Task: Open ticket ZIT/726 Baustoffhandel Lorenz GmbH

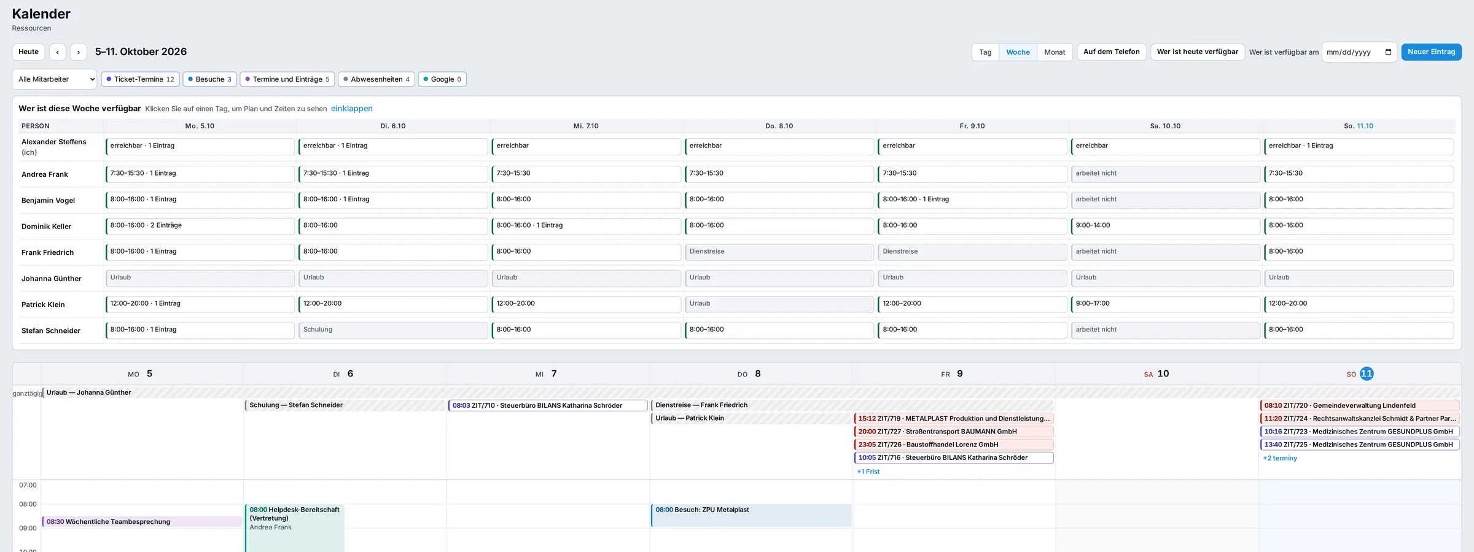Action: 954,445
